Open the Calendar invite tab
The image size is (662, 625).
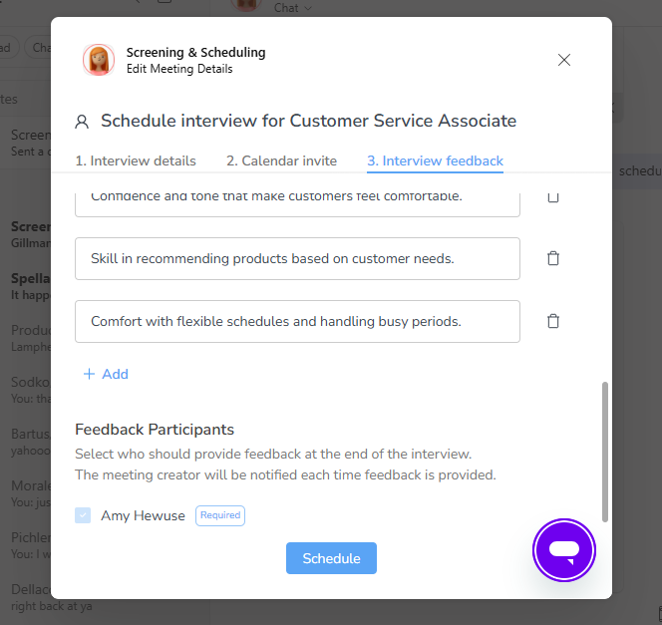[x=281, y=160]
